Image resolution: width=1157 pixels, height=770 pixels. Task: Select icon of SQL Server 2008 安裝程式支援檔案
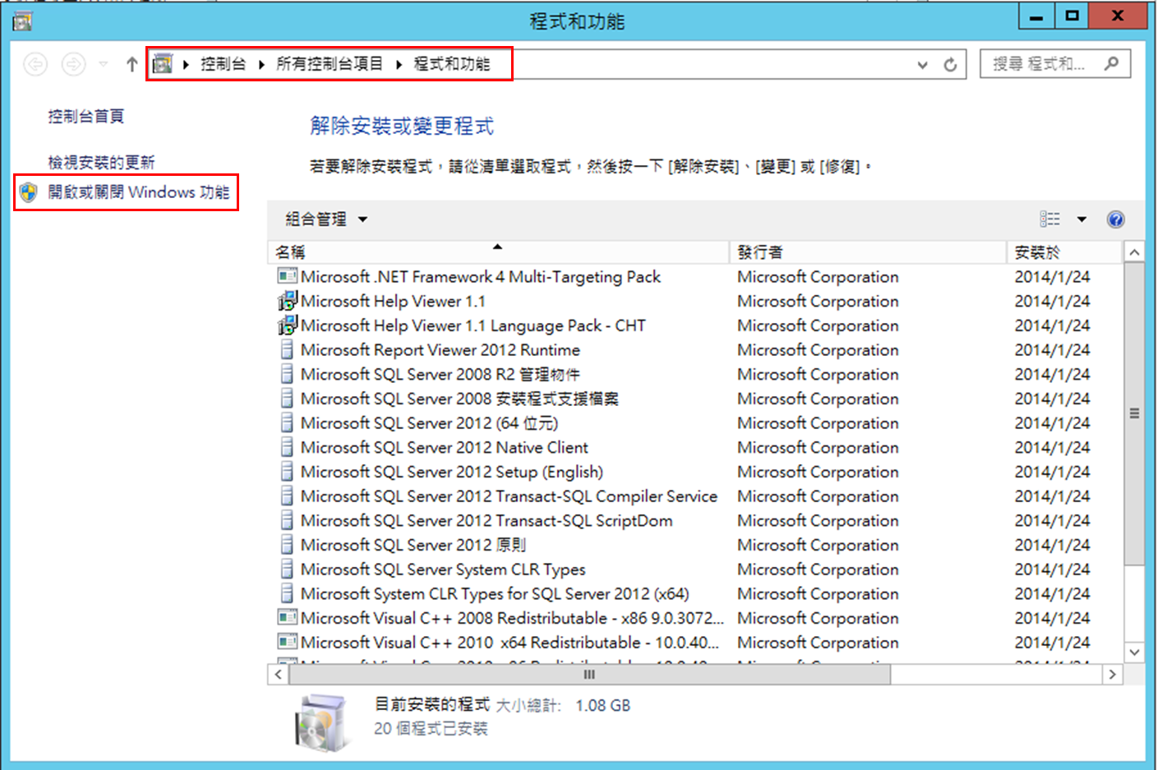tap(287, 399)
